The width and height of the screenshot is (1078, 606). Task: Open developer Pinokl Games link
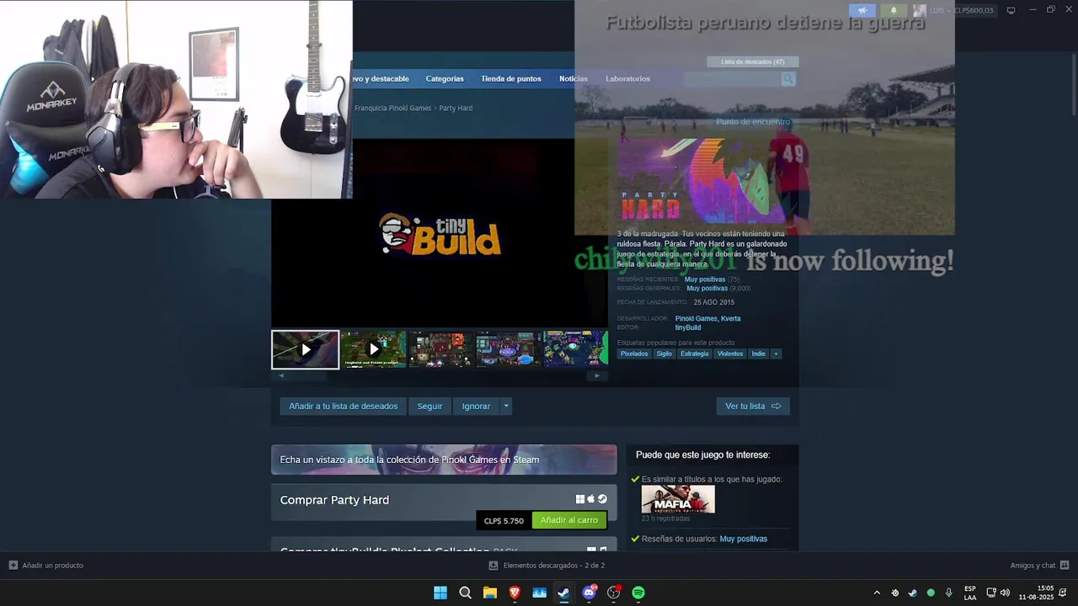click(696, 318)
